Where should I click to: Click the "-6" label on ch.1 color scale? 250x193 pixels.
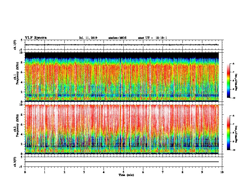pyautogui.click(x=233, y=64)
